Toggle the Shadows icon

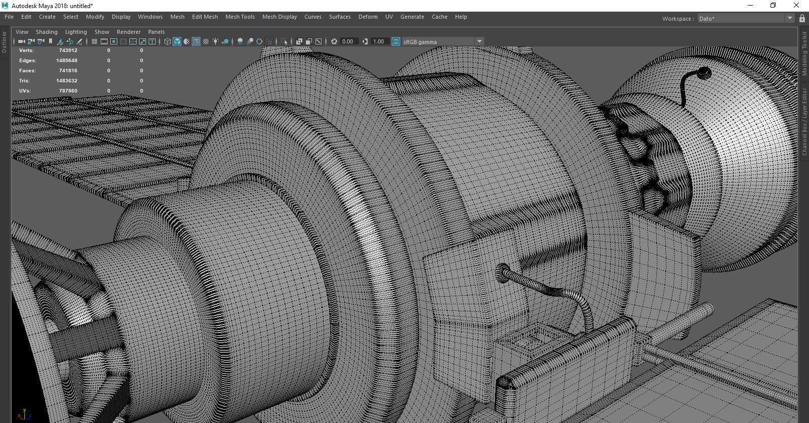pyautogui.click(x=225, y=41)
